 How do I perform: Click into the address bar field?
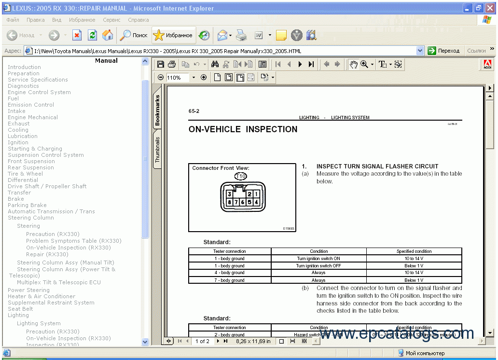(x=224, y=51)
